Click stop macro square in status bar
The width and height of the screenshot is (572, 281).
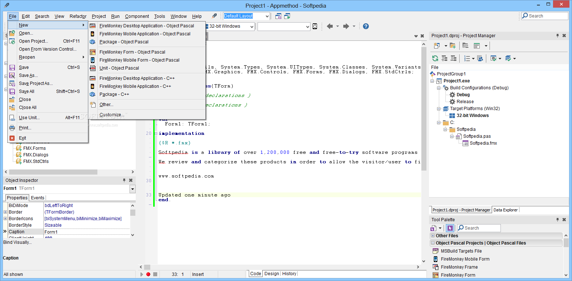point(155,274)
